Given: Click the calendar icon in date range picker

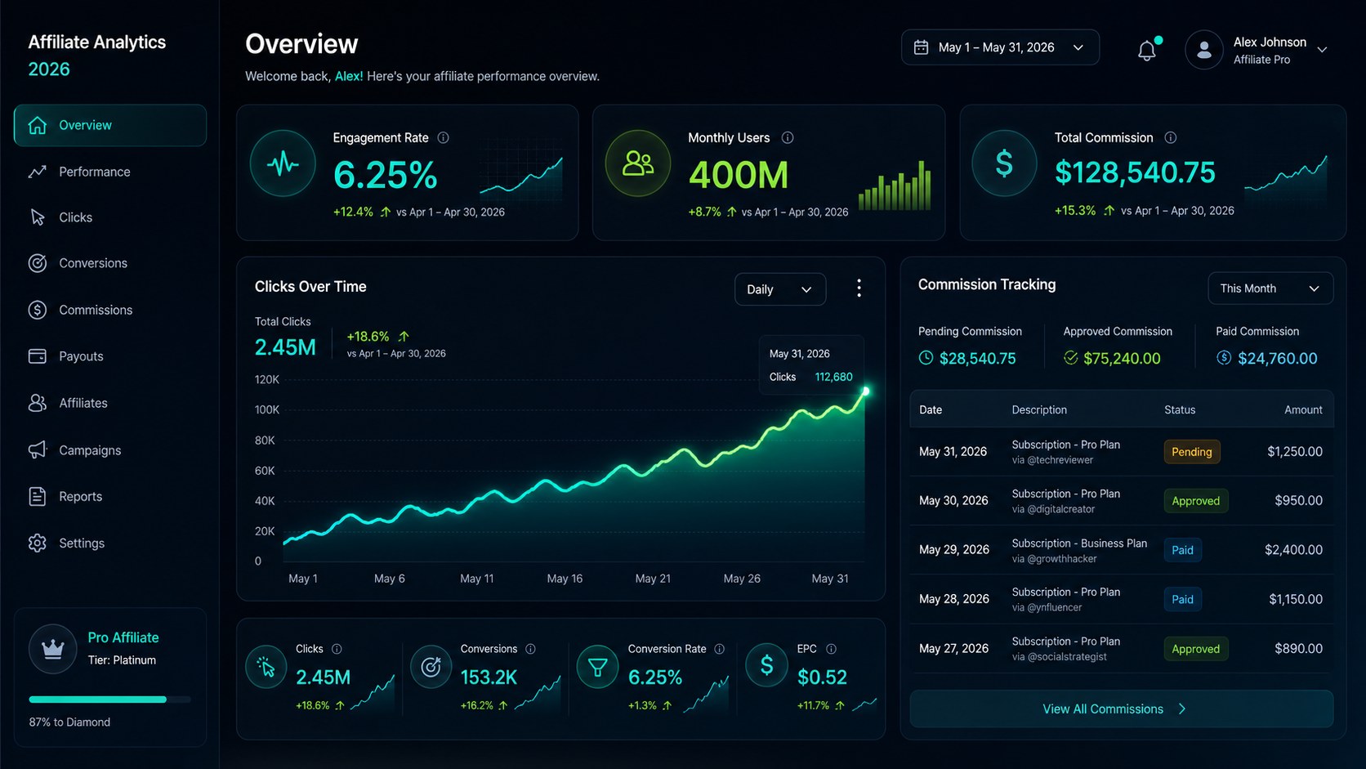Looking at the screenshot, I should coord(921,47).
